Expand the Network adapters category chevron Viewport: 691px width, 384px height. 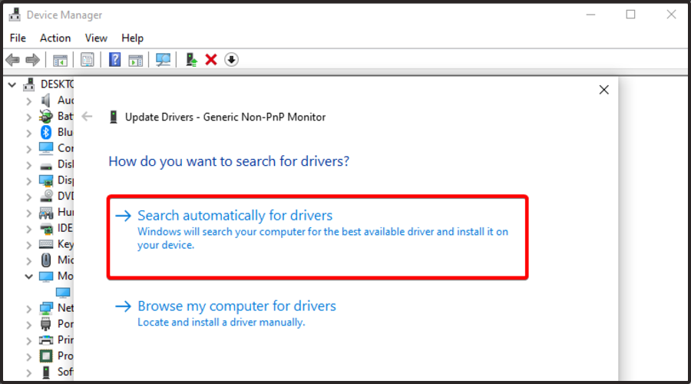click(28, 309)
